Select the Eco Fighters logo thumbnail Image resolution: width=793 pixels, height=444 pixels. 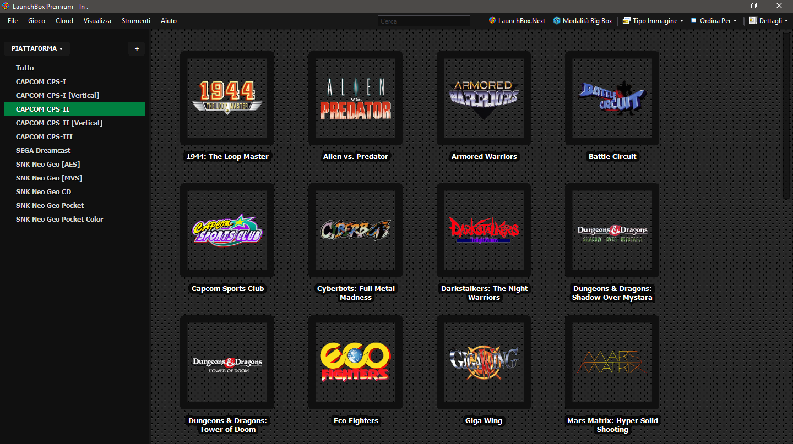coord(356,362)
